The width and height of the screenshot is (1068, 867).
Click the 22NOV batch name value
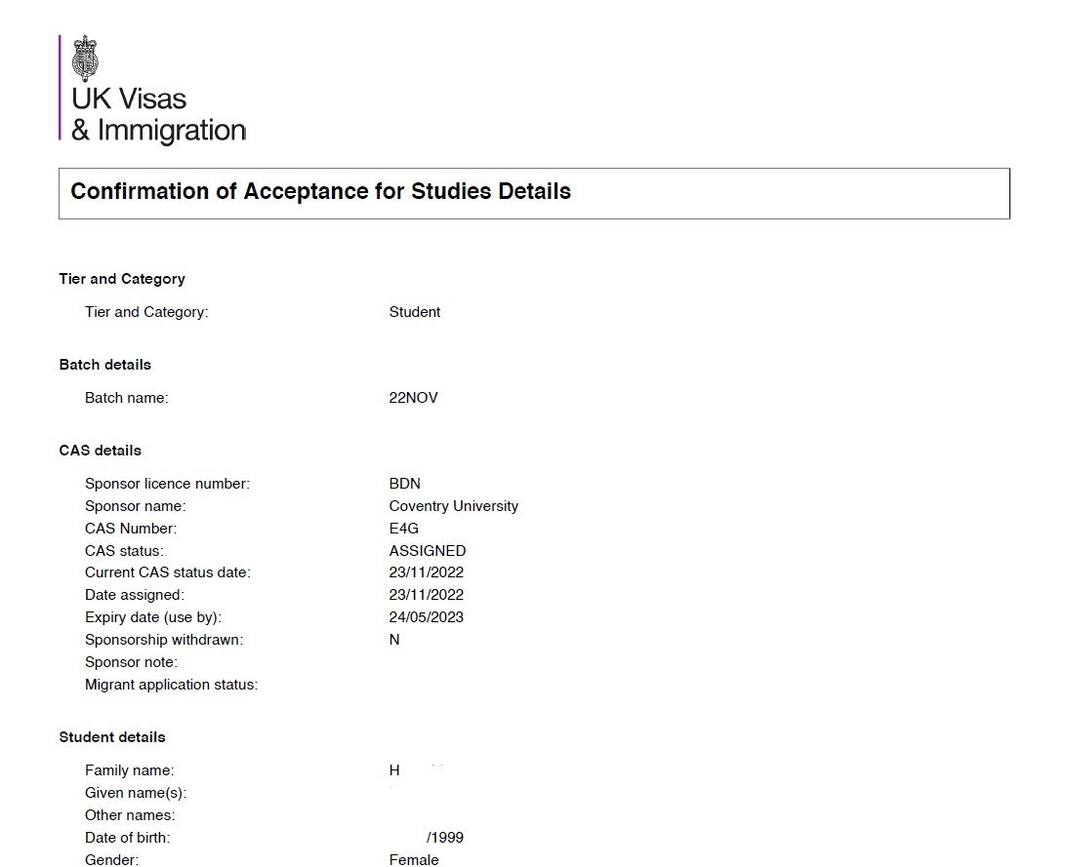click(x=413, y=398)
